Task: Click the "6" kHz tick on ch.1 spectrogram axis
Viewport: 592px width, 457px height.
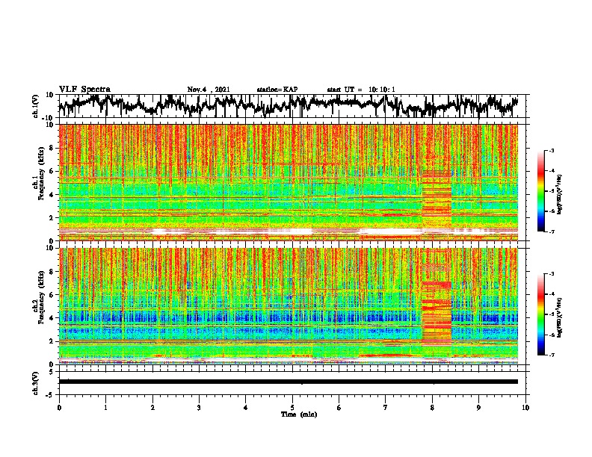Action: (52, 171)
